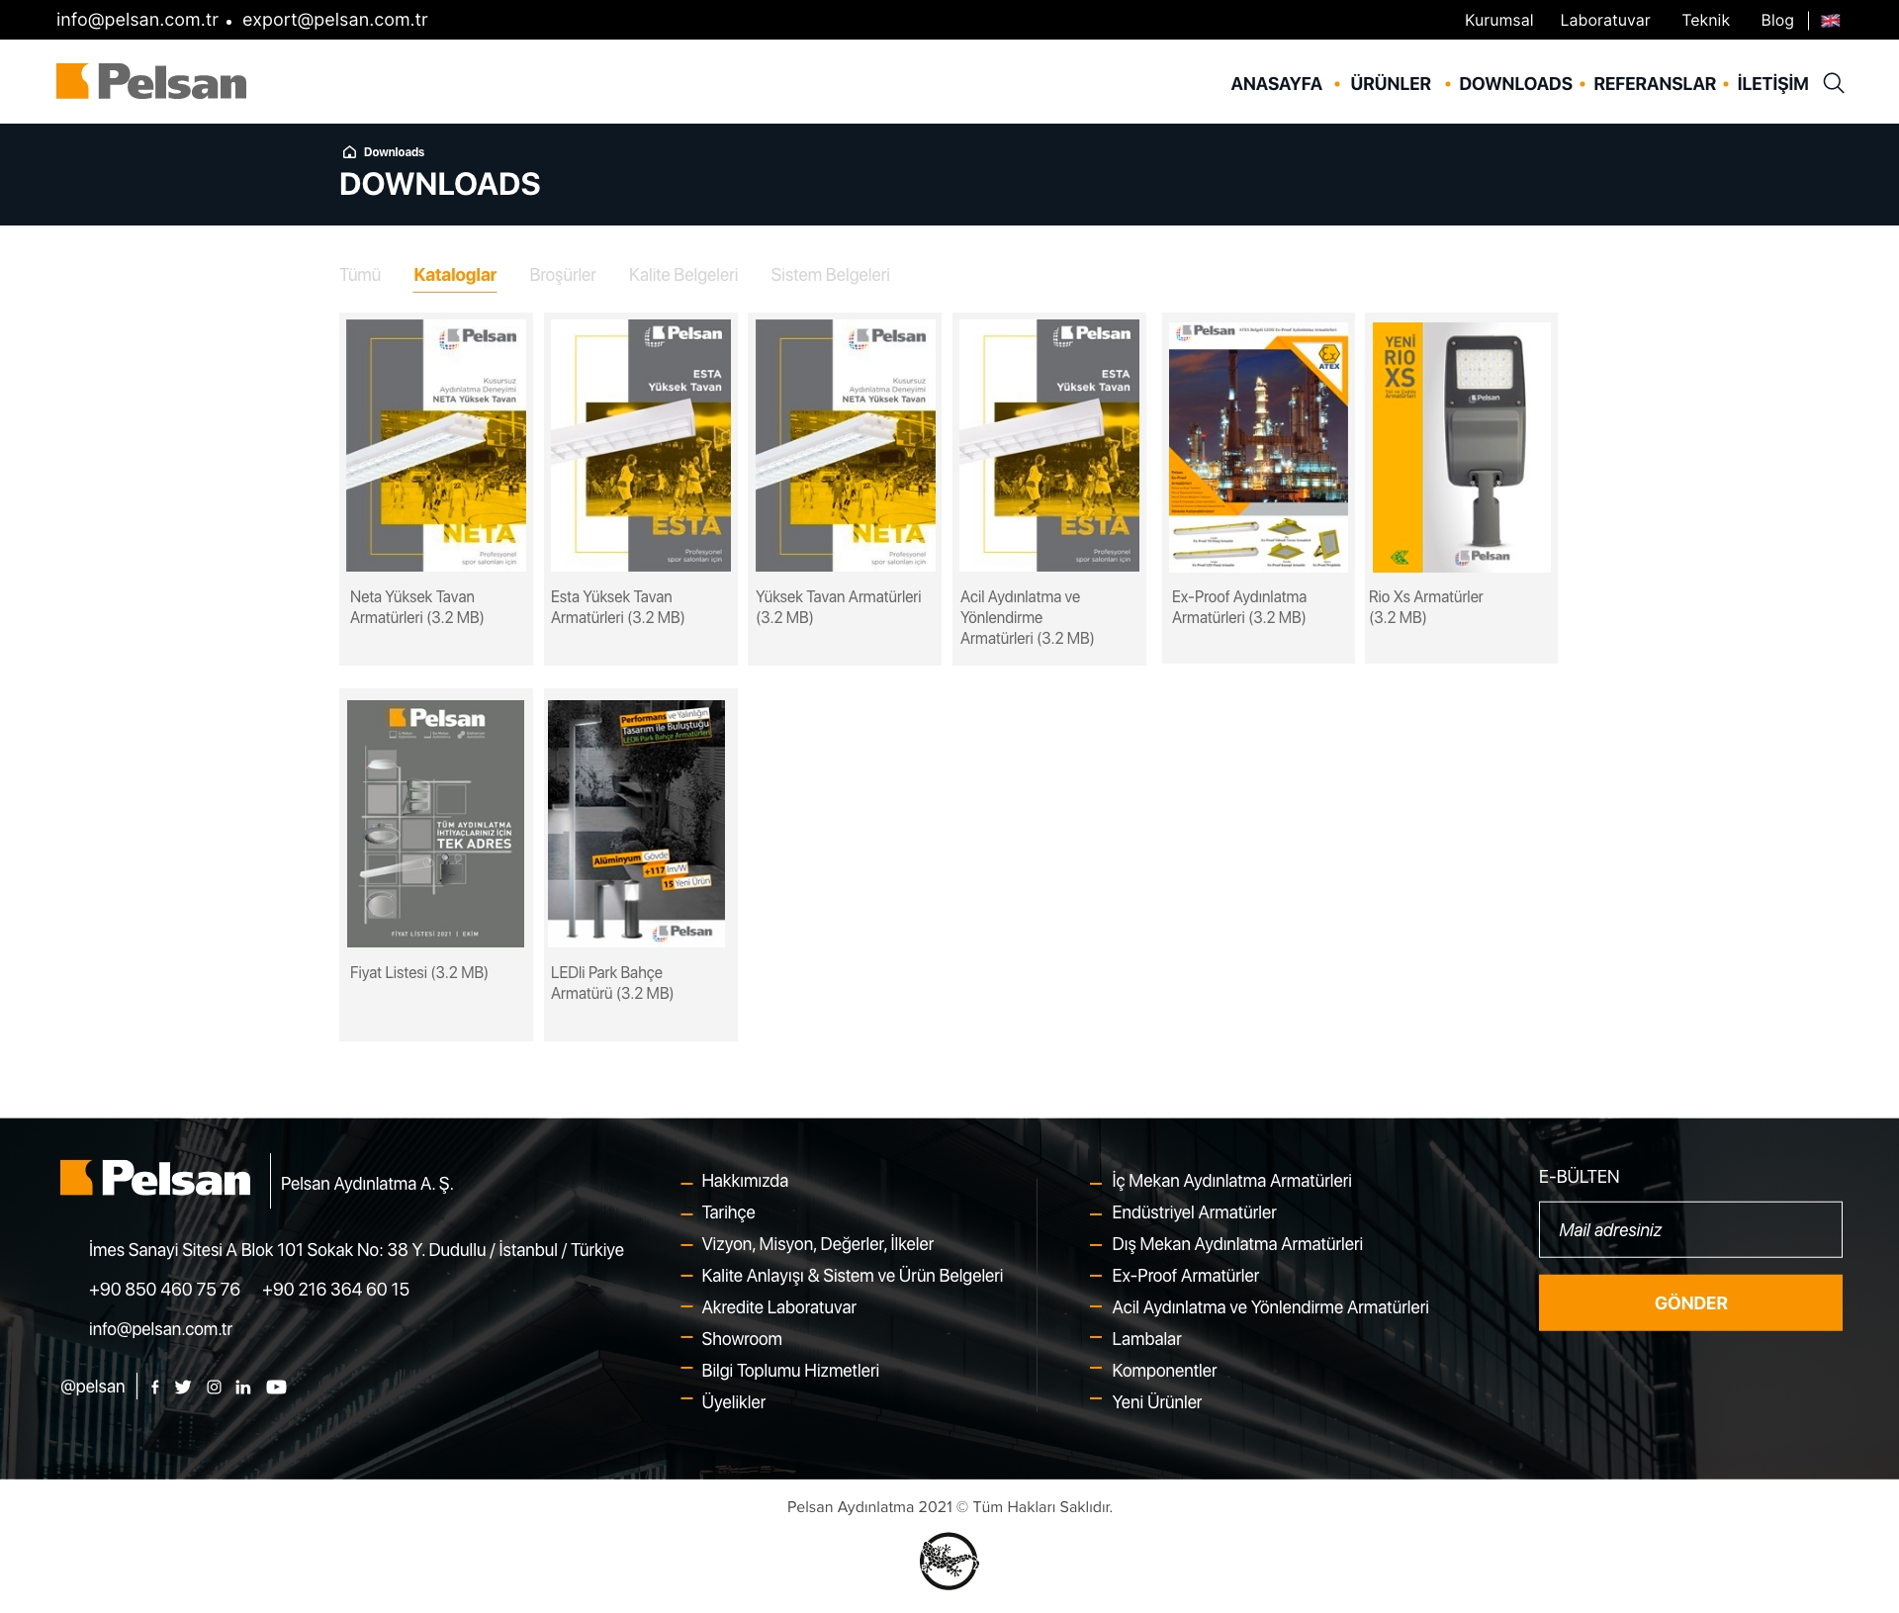This screenshot has width=1899, height=1613.
Task: Click the search magnifier icon
Action: [1833, 83]
